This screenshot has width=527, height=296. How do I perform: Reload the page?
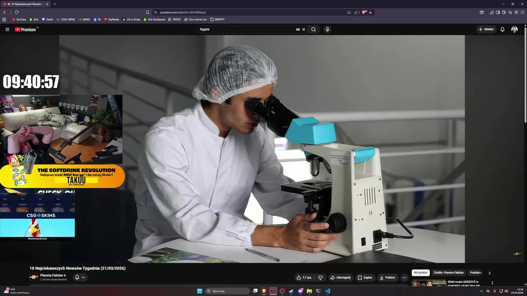click(16, 12)
